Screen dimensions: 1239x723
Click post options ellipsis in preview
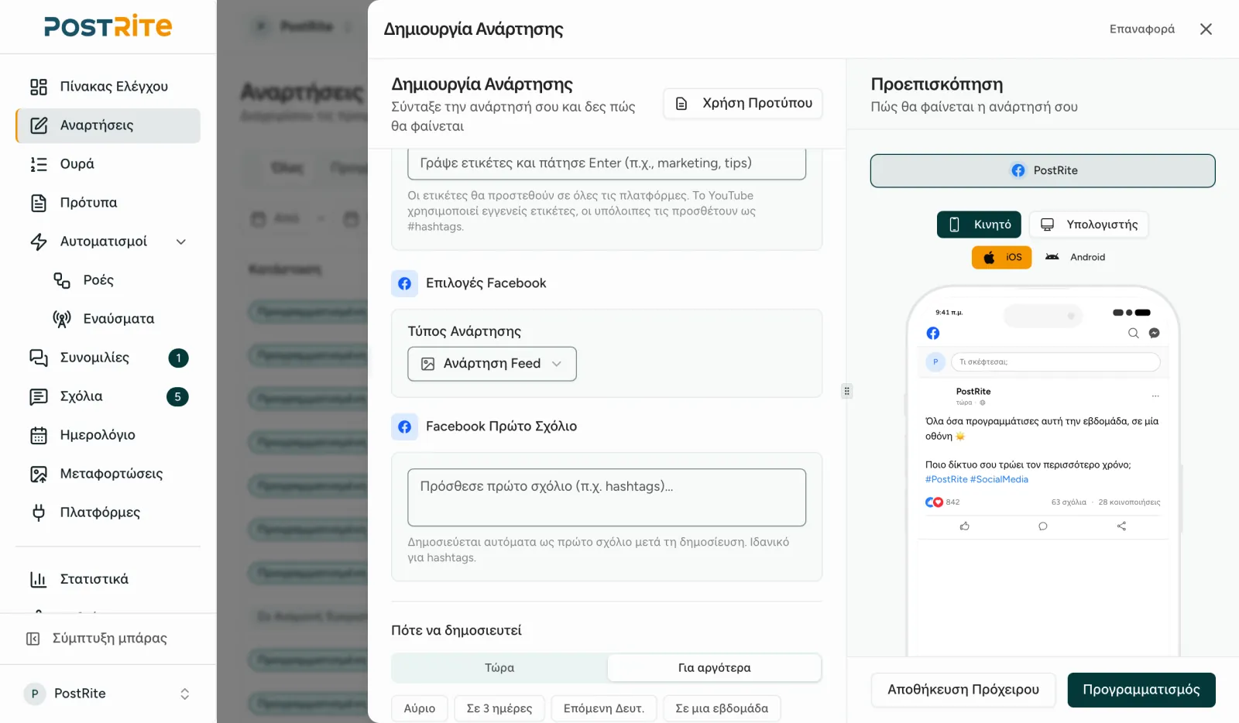[x=1155, y=396]
